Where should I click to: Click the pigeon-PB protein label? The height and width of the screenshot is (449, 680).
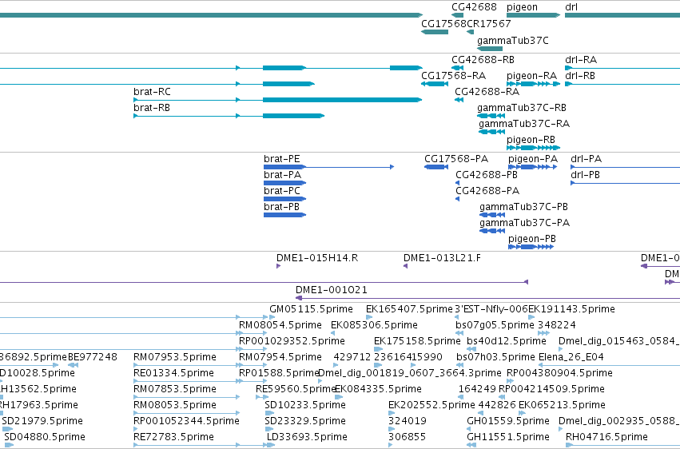532,239
